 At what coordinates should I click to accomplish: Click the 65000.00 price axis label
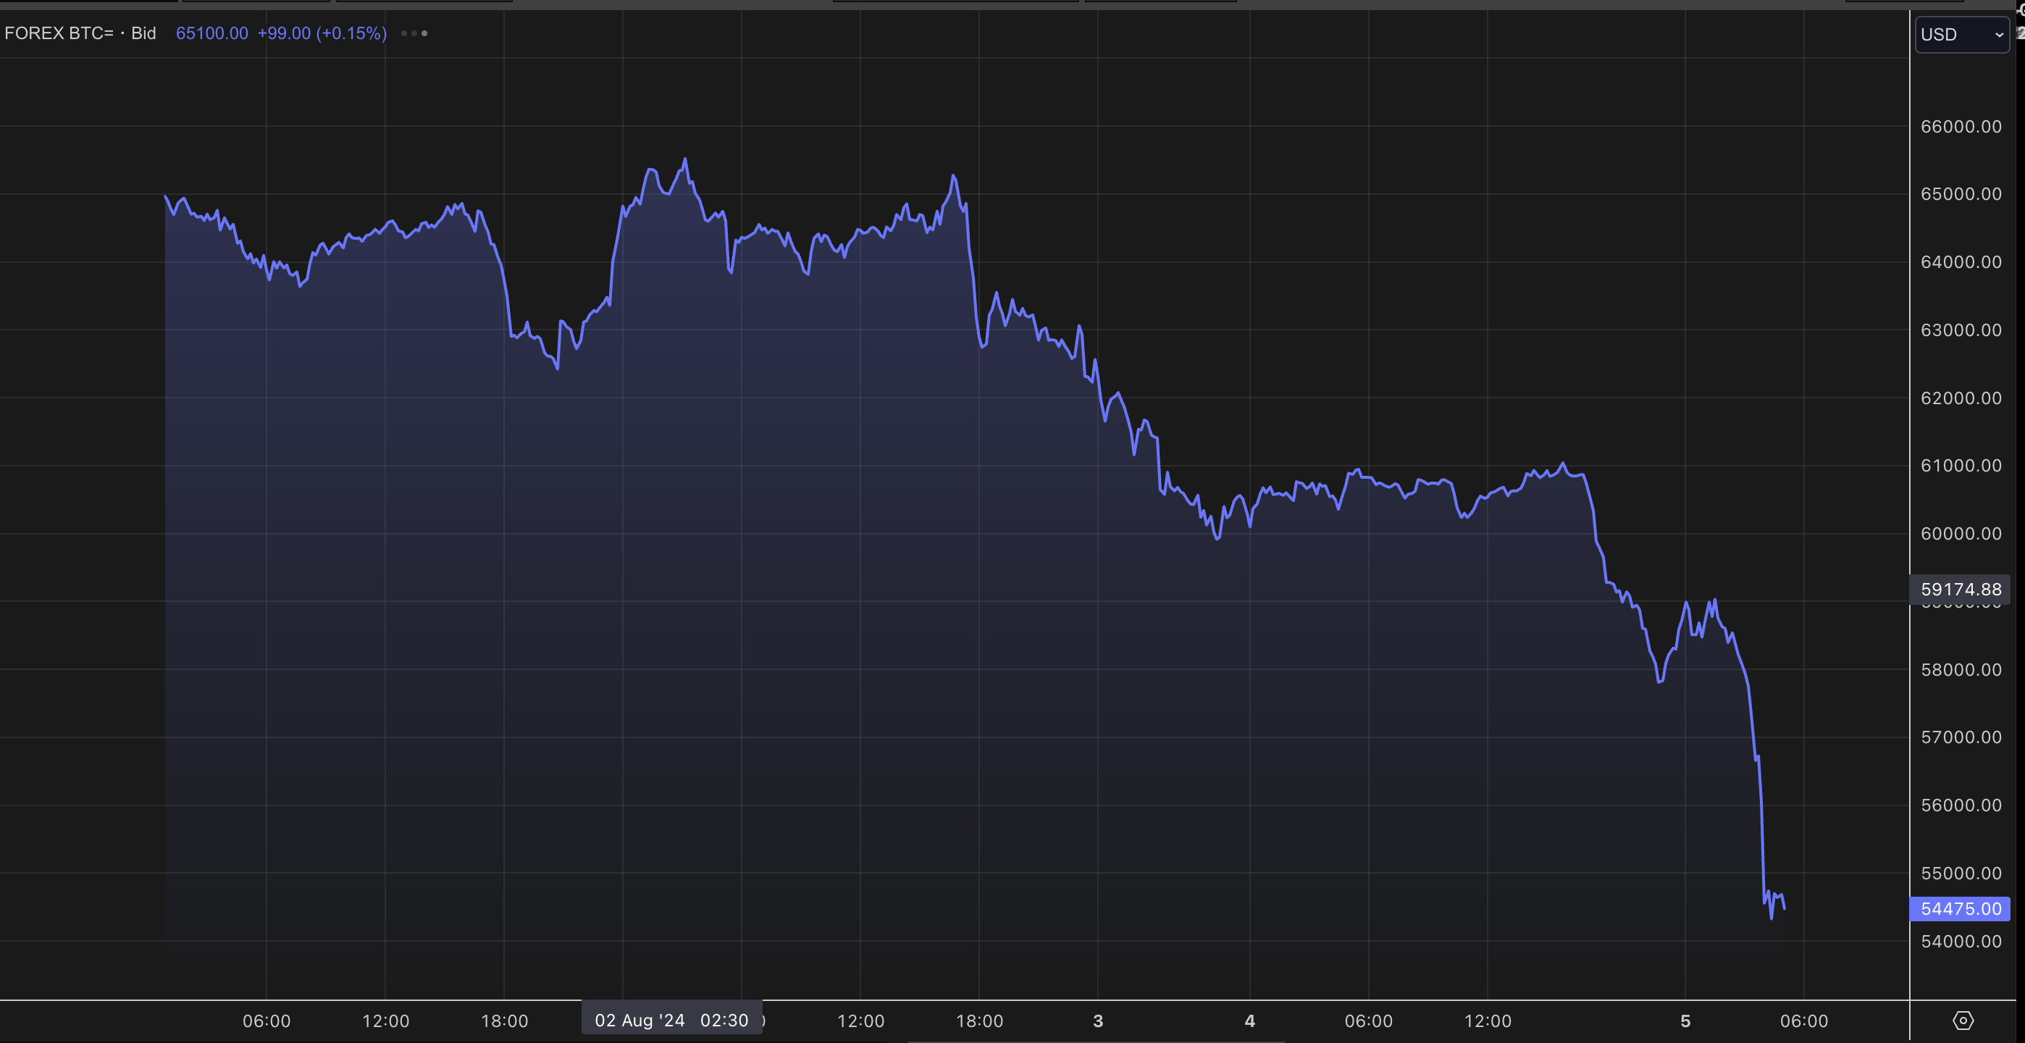(x=1961, y=194)
